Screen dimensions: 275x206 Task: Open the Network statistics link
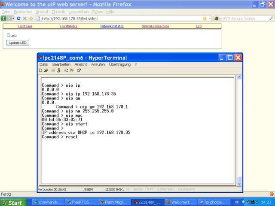pos(112,26)
